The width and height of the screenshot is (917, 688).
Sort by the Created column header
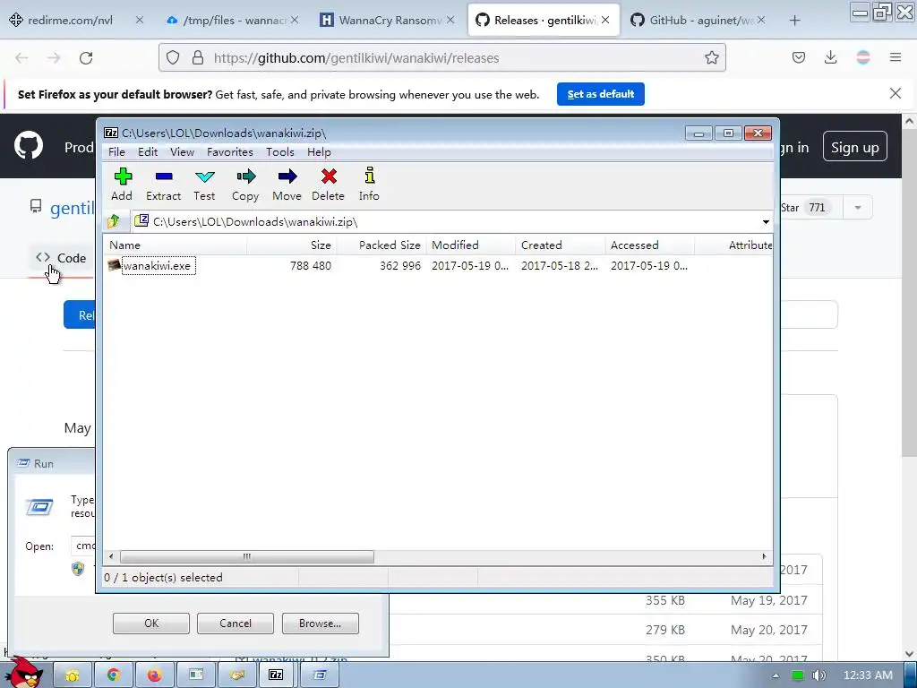point(561,245)
